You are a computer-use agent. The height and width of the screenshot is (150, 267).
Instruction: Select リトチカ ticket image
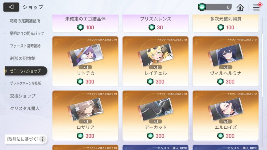point(85,55)
